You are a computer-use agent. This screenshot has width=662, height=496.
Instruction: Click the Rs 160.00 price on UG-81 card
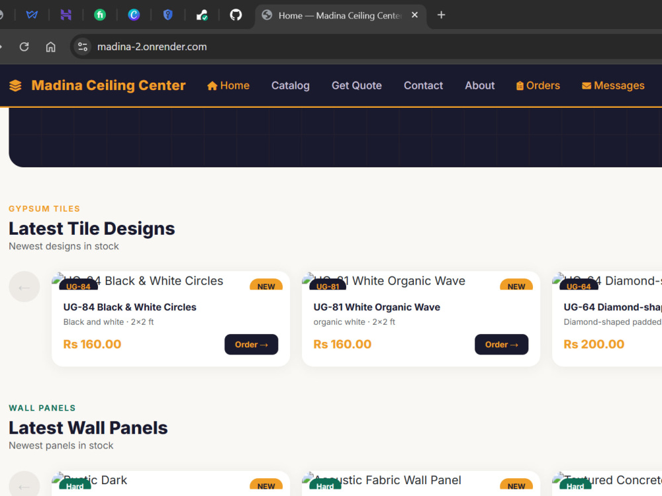coord(342,344)
